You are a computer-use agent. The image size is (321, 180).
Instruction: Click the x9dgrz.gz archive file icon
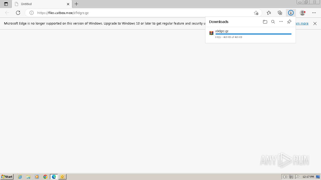tap(211, 33)
